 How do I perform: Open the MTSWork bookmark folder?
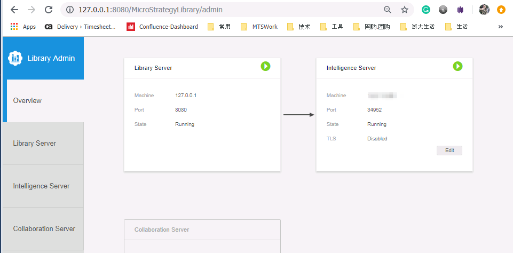tap(259, 27)
